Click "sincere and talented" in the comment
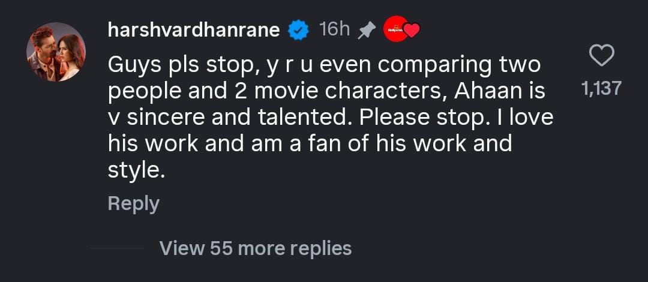This screenshot has width=648, height=282. (x=229, y=118)
